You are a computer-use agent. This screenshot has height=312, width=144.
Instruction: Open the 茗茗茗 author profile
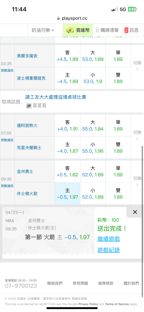point(39,106)
